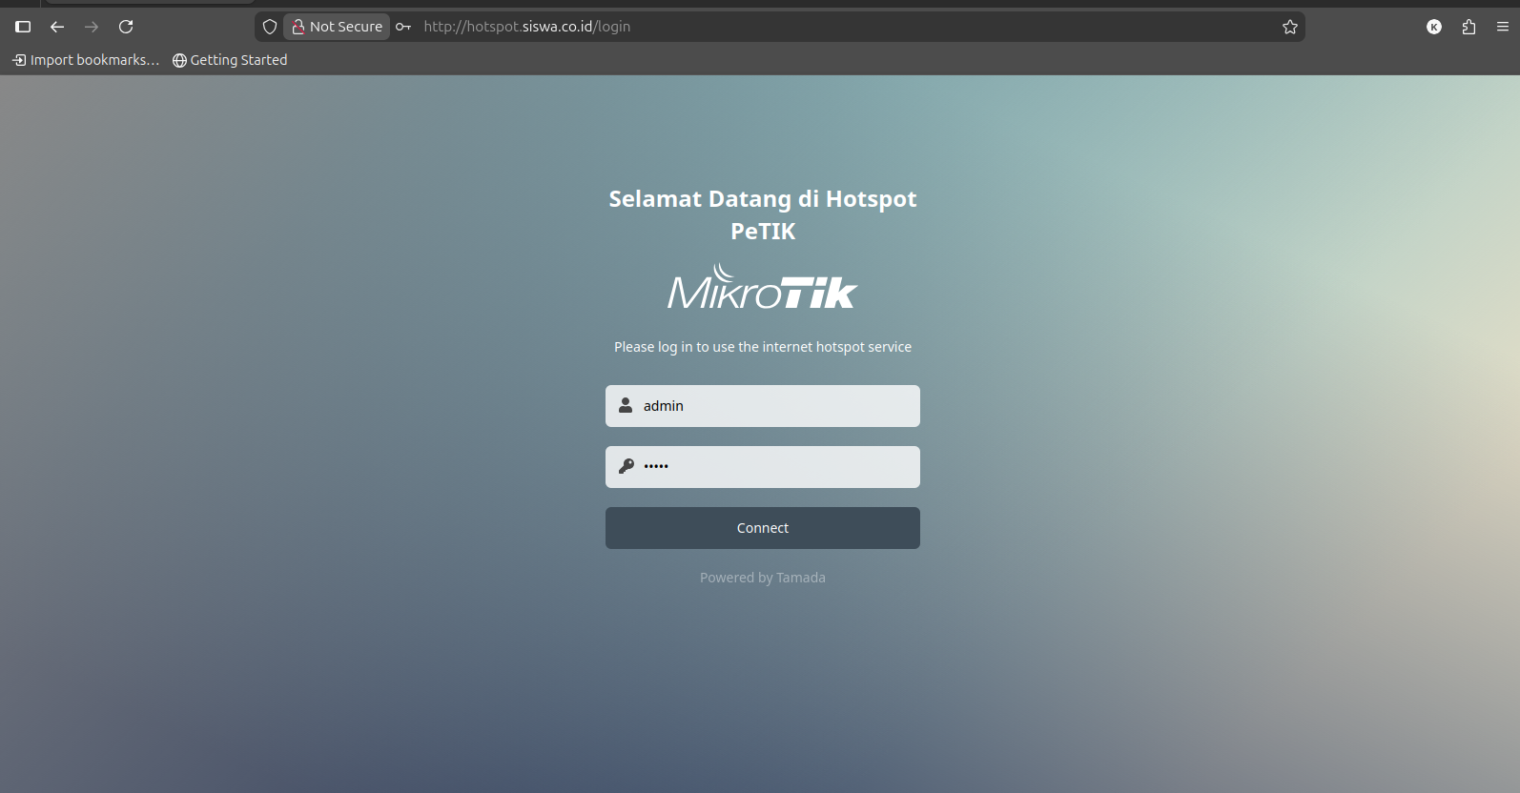Viewport: 1520px width, 793px height.
Task: Click the key icon in password field
Action: tap(626, 466)
